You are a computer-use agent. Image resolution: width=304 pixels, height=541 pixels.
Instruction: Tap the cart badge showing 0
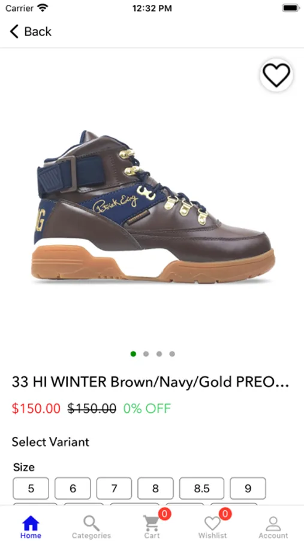click(x=164, y=514)
